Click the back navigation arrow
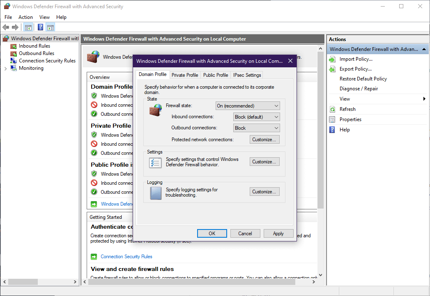This screenshot has height=296, width=430. click(5, 27)
